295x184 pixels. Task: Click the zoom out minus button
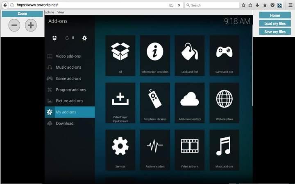14,25
